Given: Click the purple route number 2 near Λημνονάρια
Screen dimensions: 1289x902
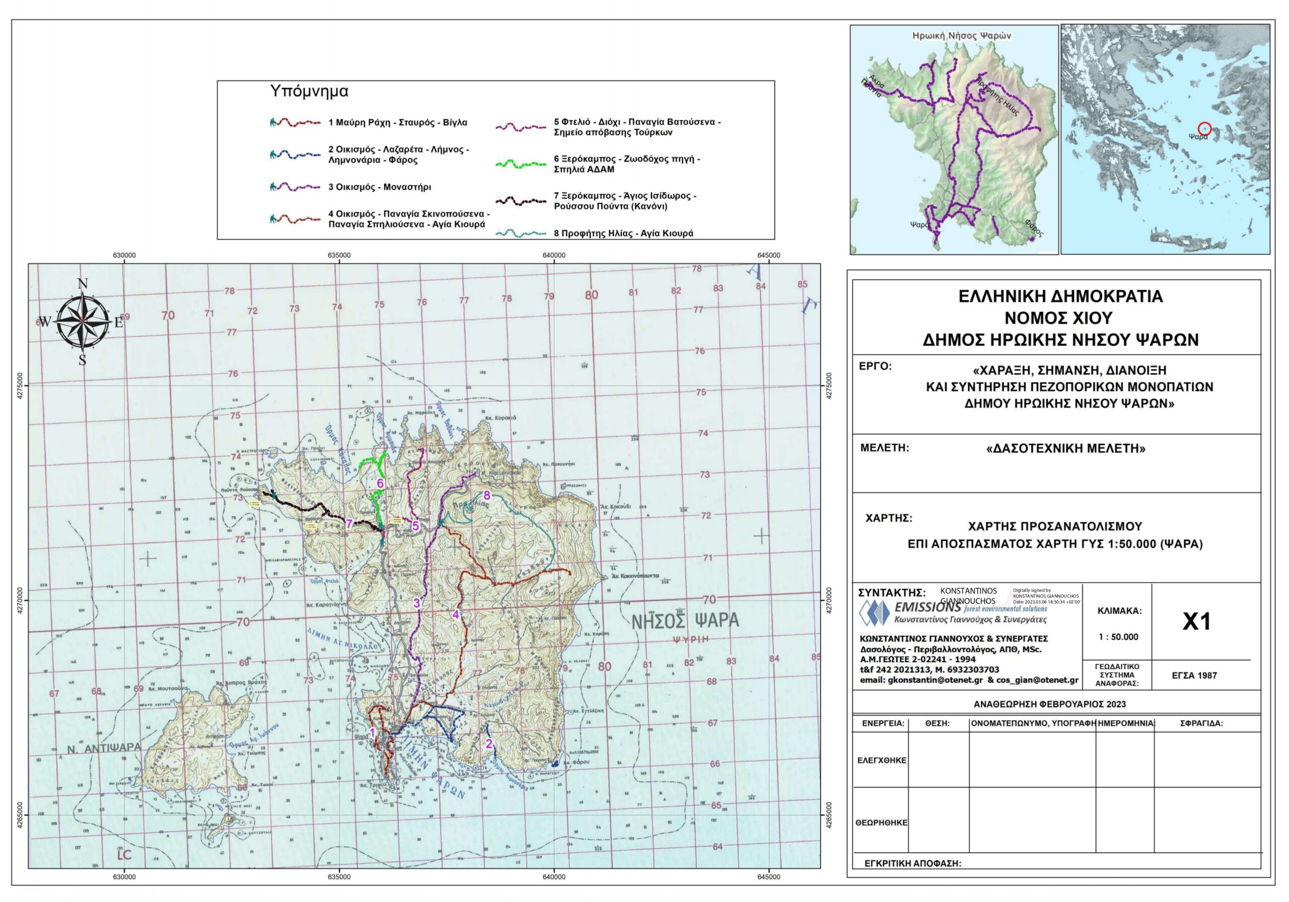Looking at the screenshot, I should click(489, 744).
